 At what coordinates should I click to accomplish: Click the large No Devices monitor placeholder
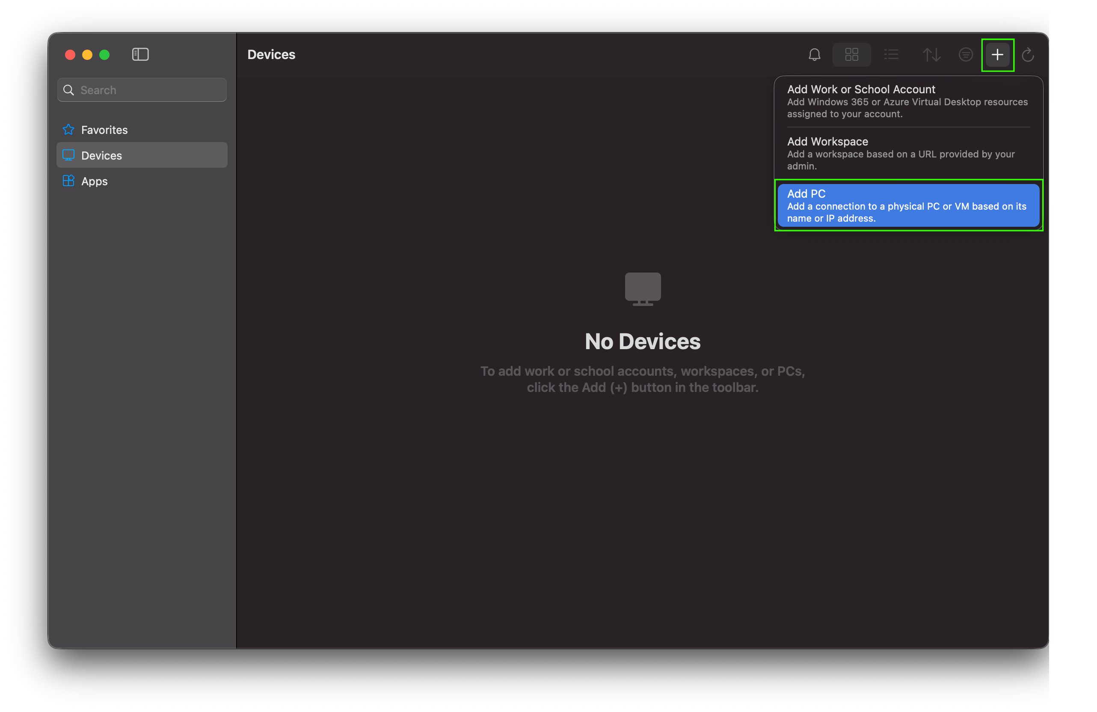[643, 288]
